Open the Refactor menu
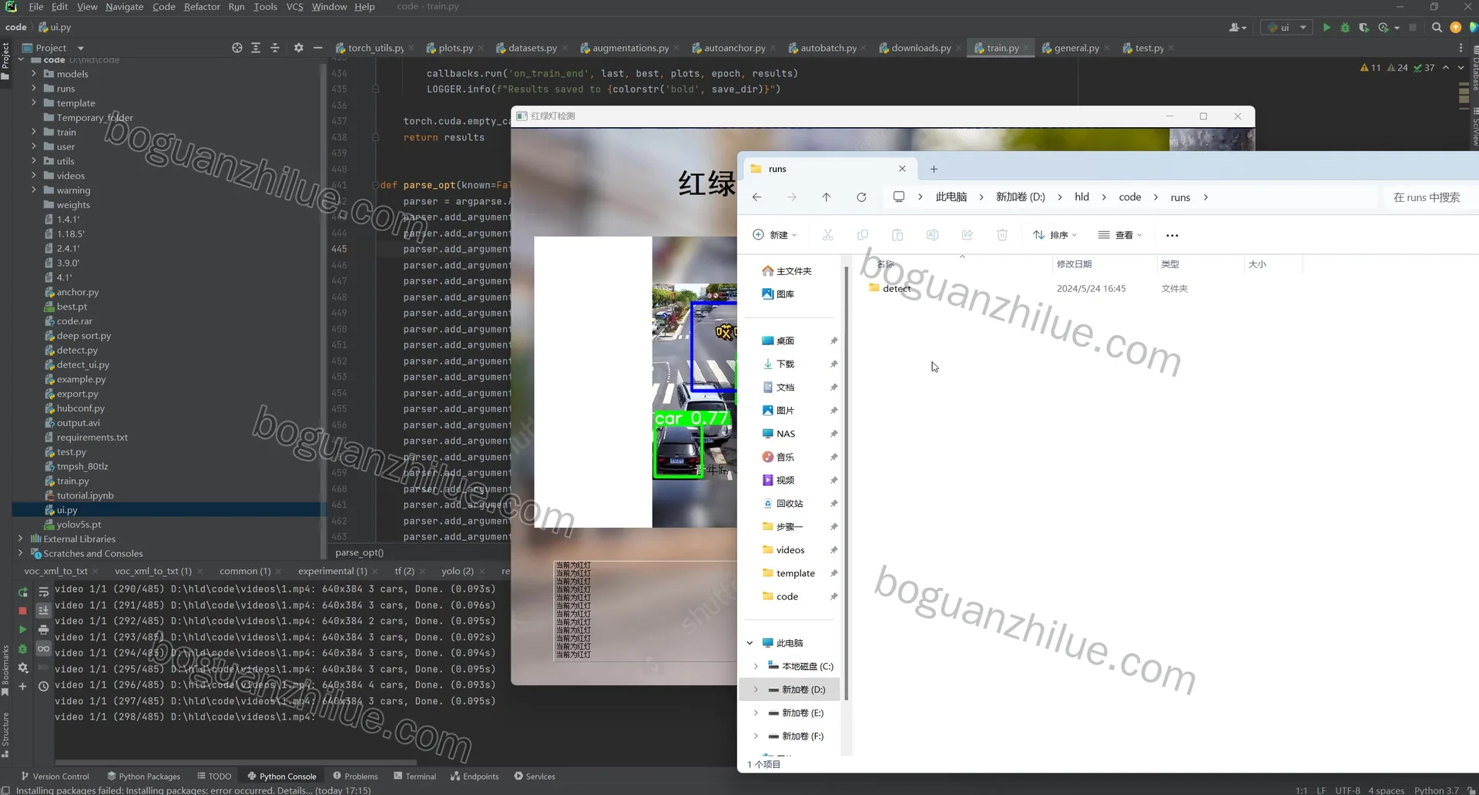The height and width of the screenshot is (795, 1479). [202, 6]
